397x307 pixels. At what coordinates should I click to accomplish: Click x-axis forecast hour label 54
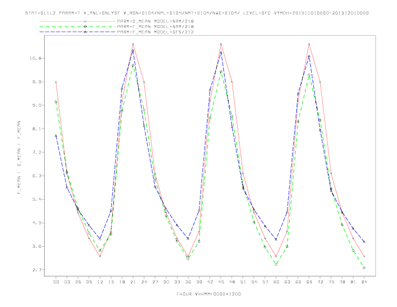(x=254, y=282)
